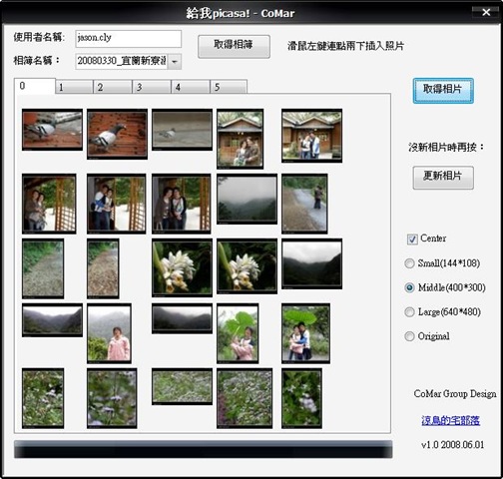Select dark valley thumbnail ending third row

(x=311, y=263)
